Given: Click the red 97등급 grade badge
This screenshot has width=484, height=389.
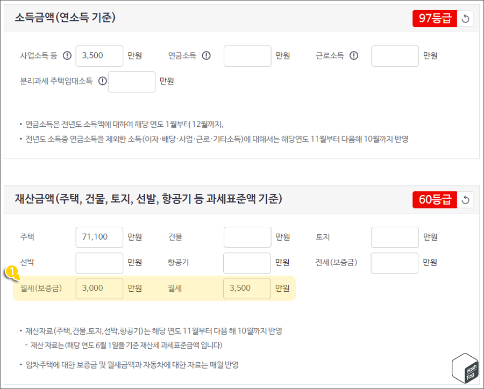Looking at the screenshot, I should pyautogui.click(x=435, y=18).
